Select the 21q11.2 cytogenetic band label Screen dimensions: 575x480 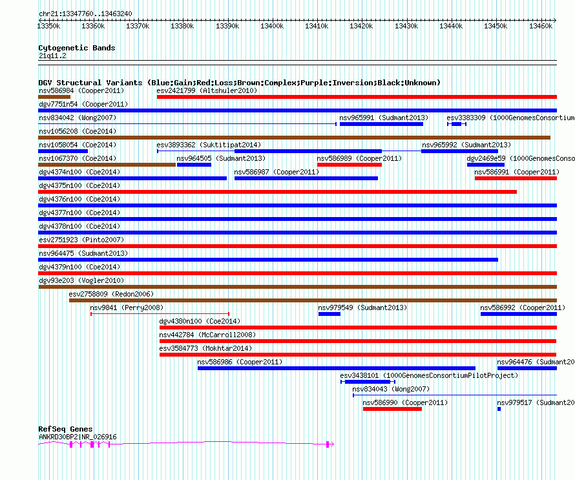click(52, 56)
